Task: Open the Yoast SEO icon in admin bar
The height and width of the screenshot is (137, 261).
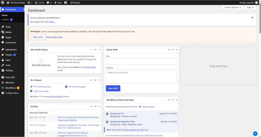Action: coord(66,3)
